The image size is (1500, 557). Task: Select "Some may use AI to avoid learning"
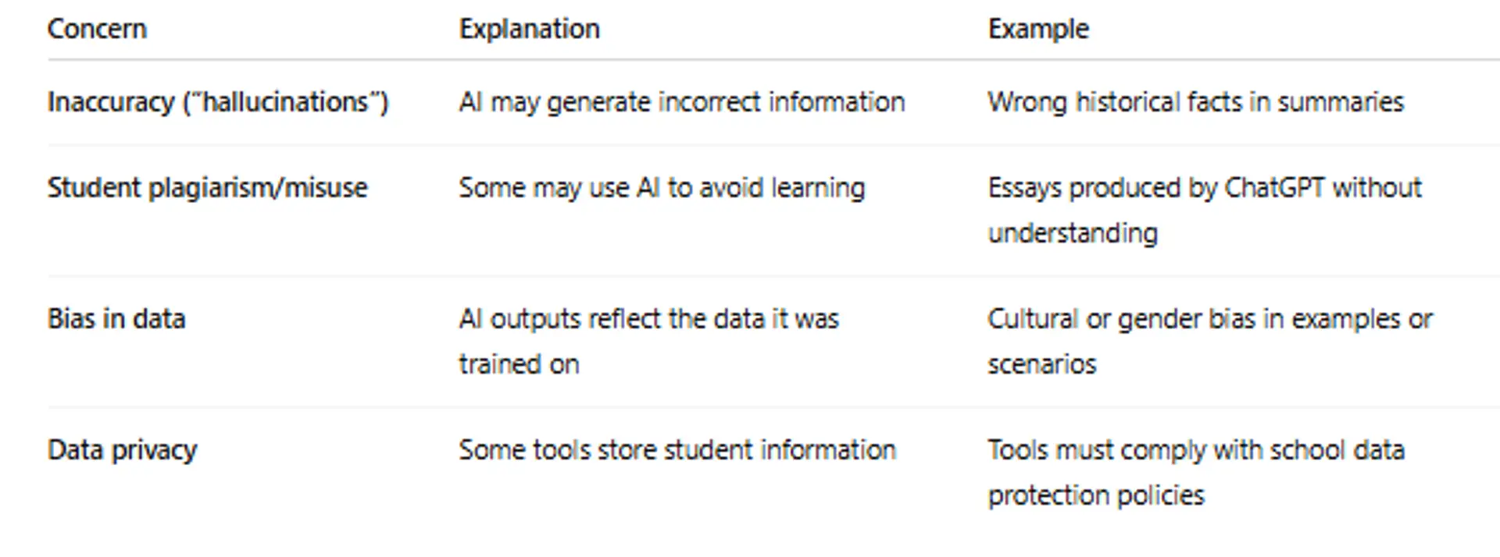coord(662,188)
